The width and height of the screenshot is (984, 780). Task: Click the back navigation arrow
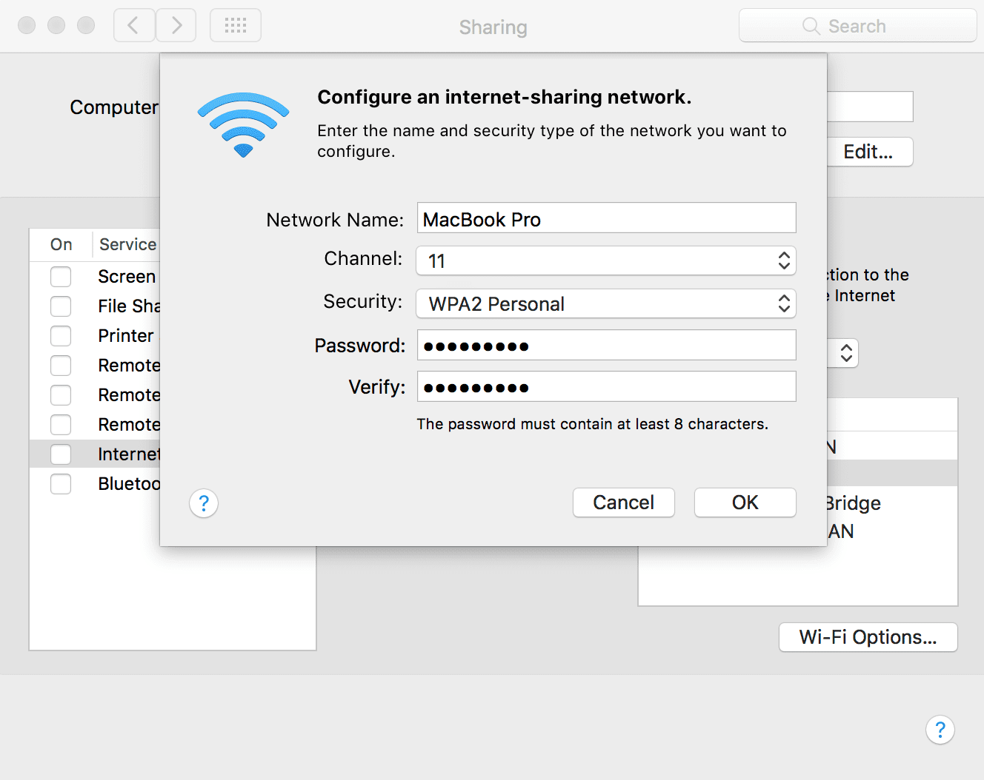pos(134,26)
